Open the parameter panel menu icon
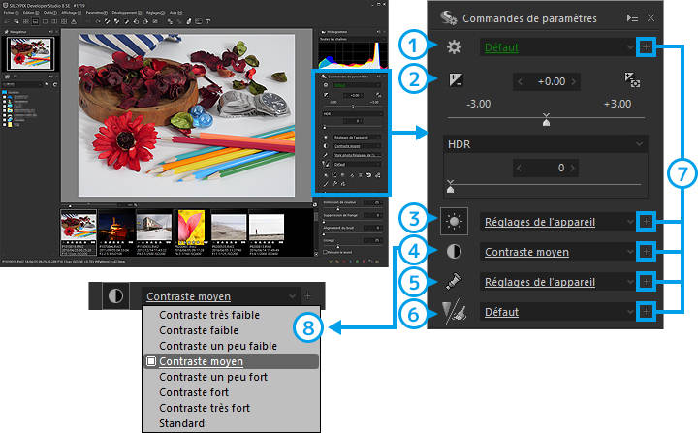698x433 pixels. (632, 17)
